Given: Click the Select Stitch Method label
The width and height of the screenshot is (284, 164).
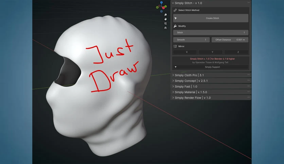Looking at the screenshot, I should [189, 10].
